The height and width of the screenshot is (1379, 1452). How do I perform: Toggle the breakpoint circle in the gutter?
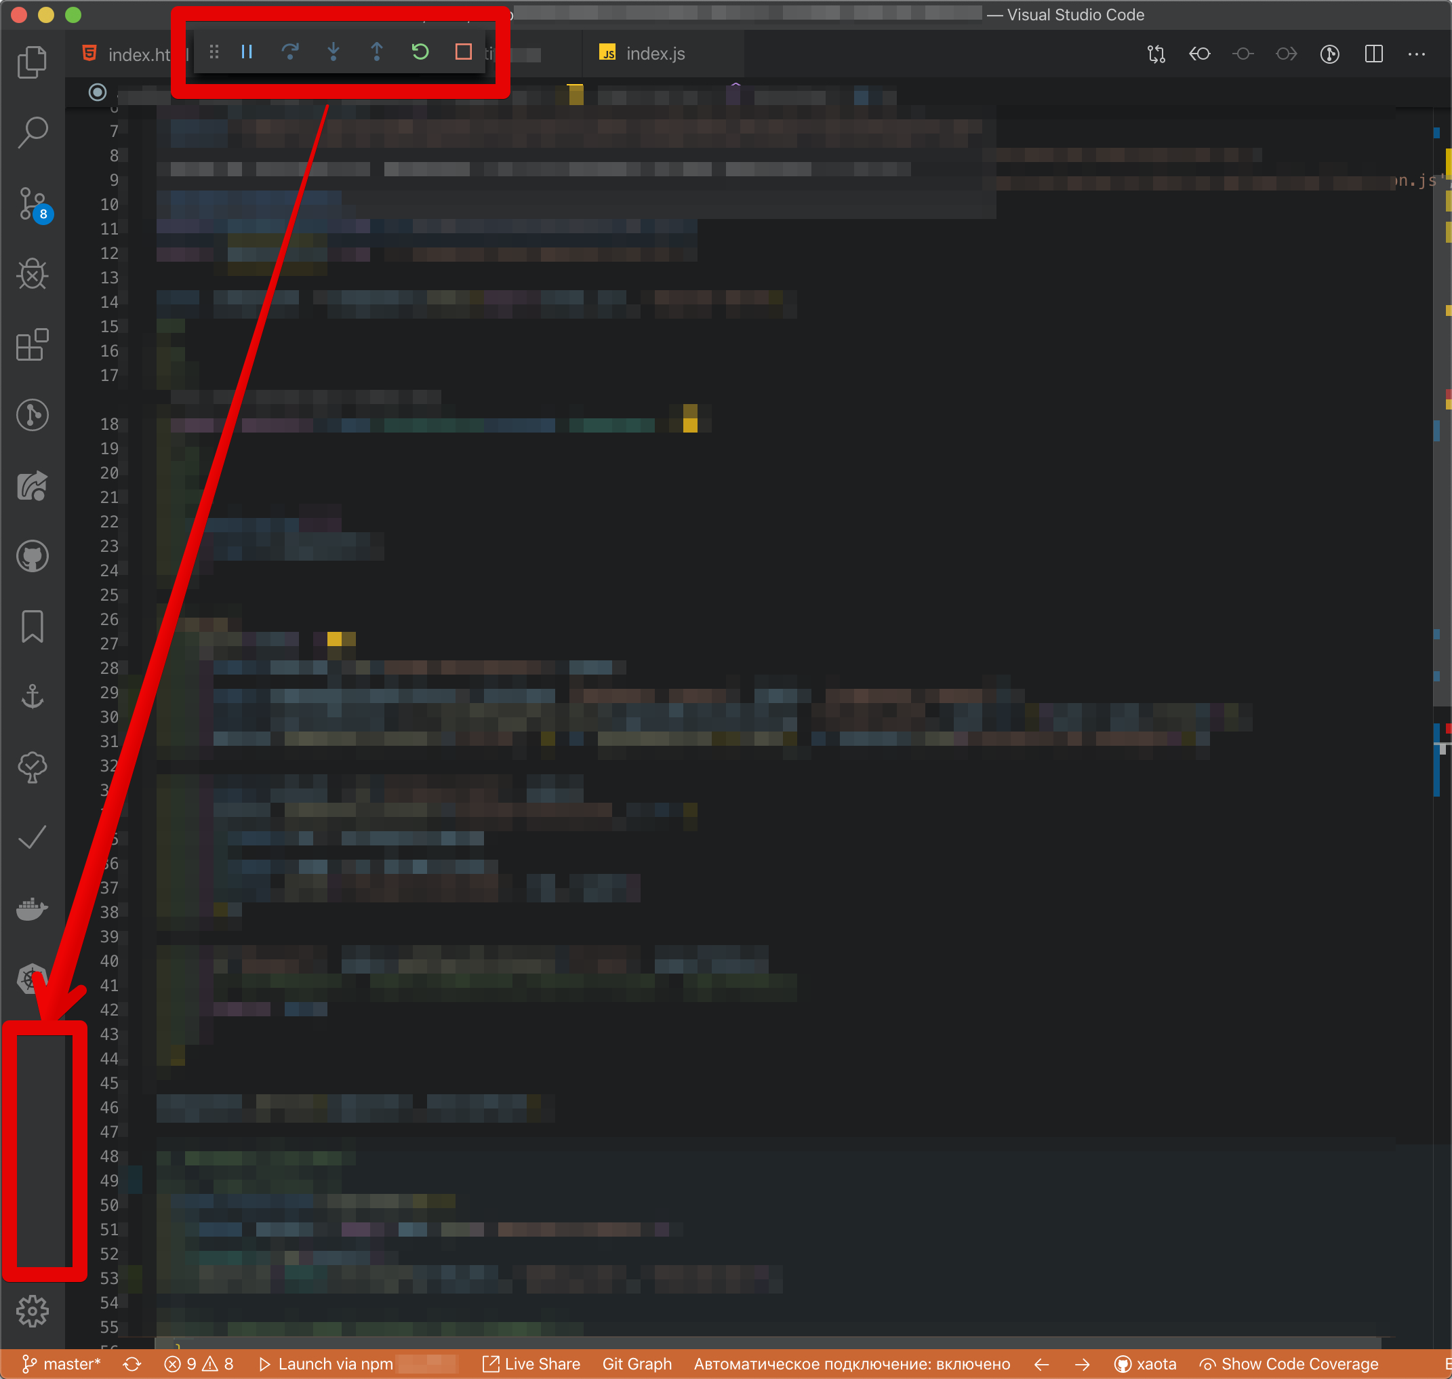pyautogui.click(x=96, y=93)
